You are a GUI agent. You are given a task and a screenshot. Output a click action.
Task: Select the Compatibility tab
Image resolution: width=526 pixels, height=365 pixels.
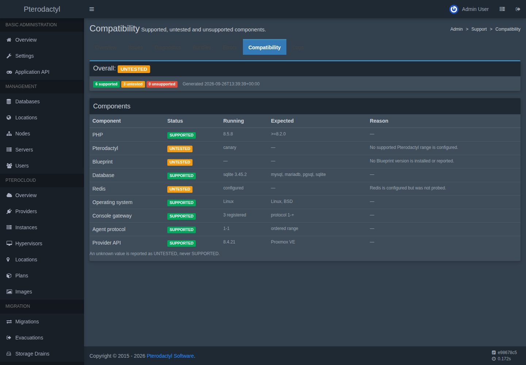(x=264, y=47)
